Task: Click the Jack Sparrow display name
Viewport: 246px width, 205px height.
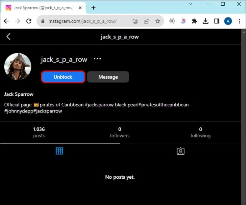Action: (x=19, y=94)
